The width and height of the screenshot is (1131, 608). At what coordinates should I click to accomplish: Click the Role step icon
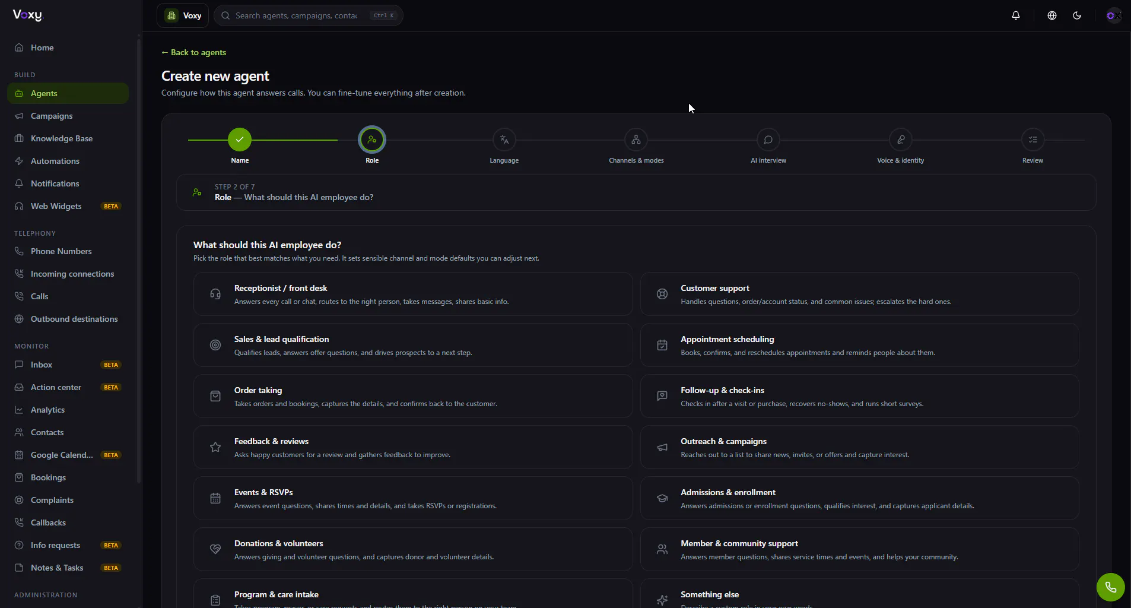click(x=372, y=140)
